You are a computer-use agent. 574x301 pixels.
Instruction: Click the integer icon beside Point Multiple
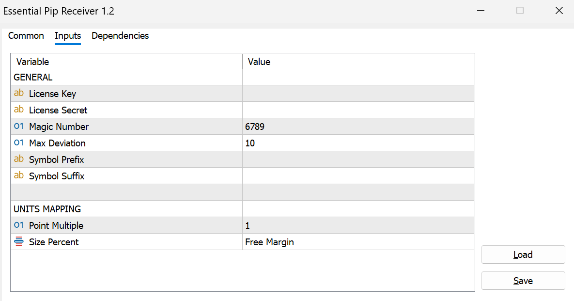(x=19, y=225)
